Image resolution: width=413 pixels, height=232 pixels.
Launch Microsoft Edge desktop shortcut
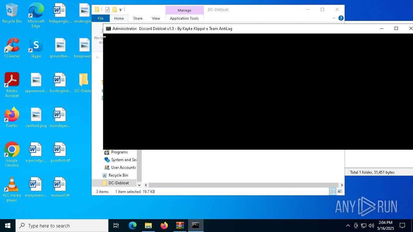pos(36,15)
